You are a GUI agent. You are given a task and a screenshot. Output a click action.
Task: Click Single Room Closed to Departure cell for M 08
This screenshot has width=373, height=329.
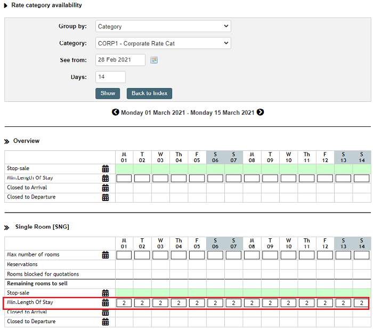pos(252,322)
